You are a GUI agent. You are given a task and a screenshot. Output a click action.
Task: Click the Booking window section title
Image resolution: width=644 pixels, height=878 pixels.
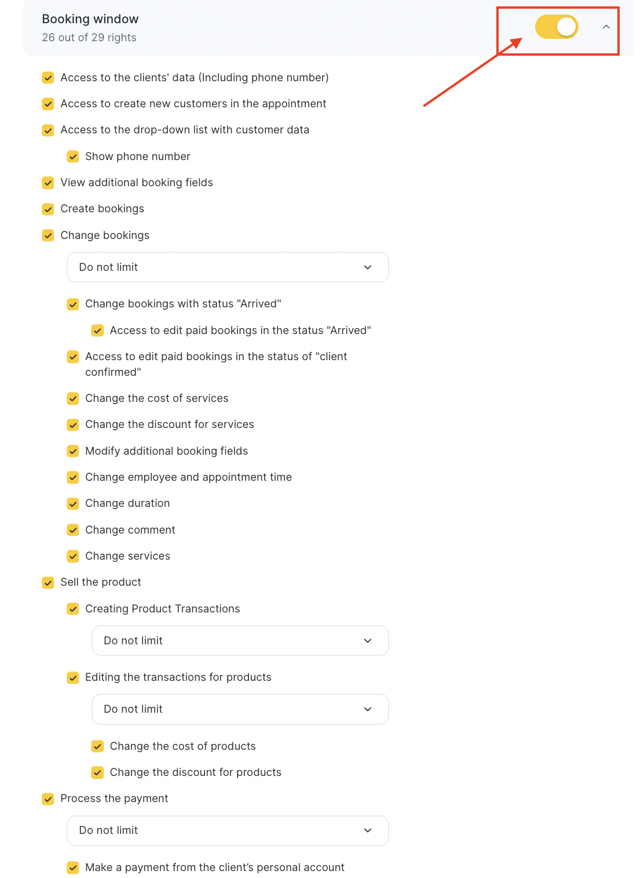[90, 19]
